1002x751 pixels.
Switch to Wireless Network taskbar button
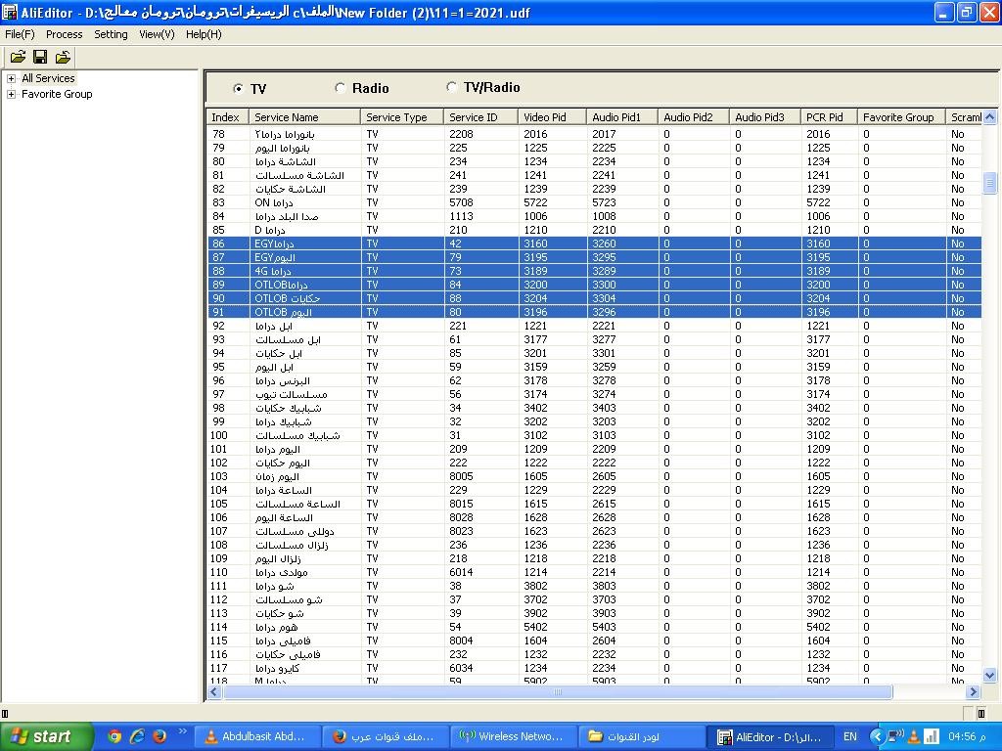515,736
